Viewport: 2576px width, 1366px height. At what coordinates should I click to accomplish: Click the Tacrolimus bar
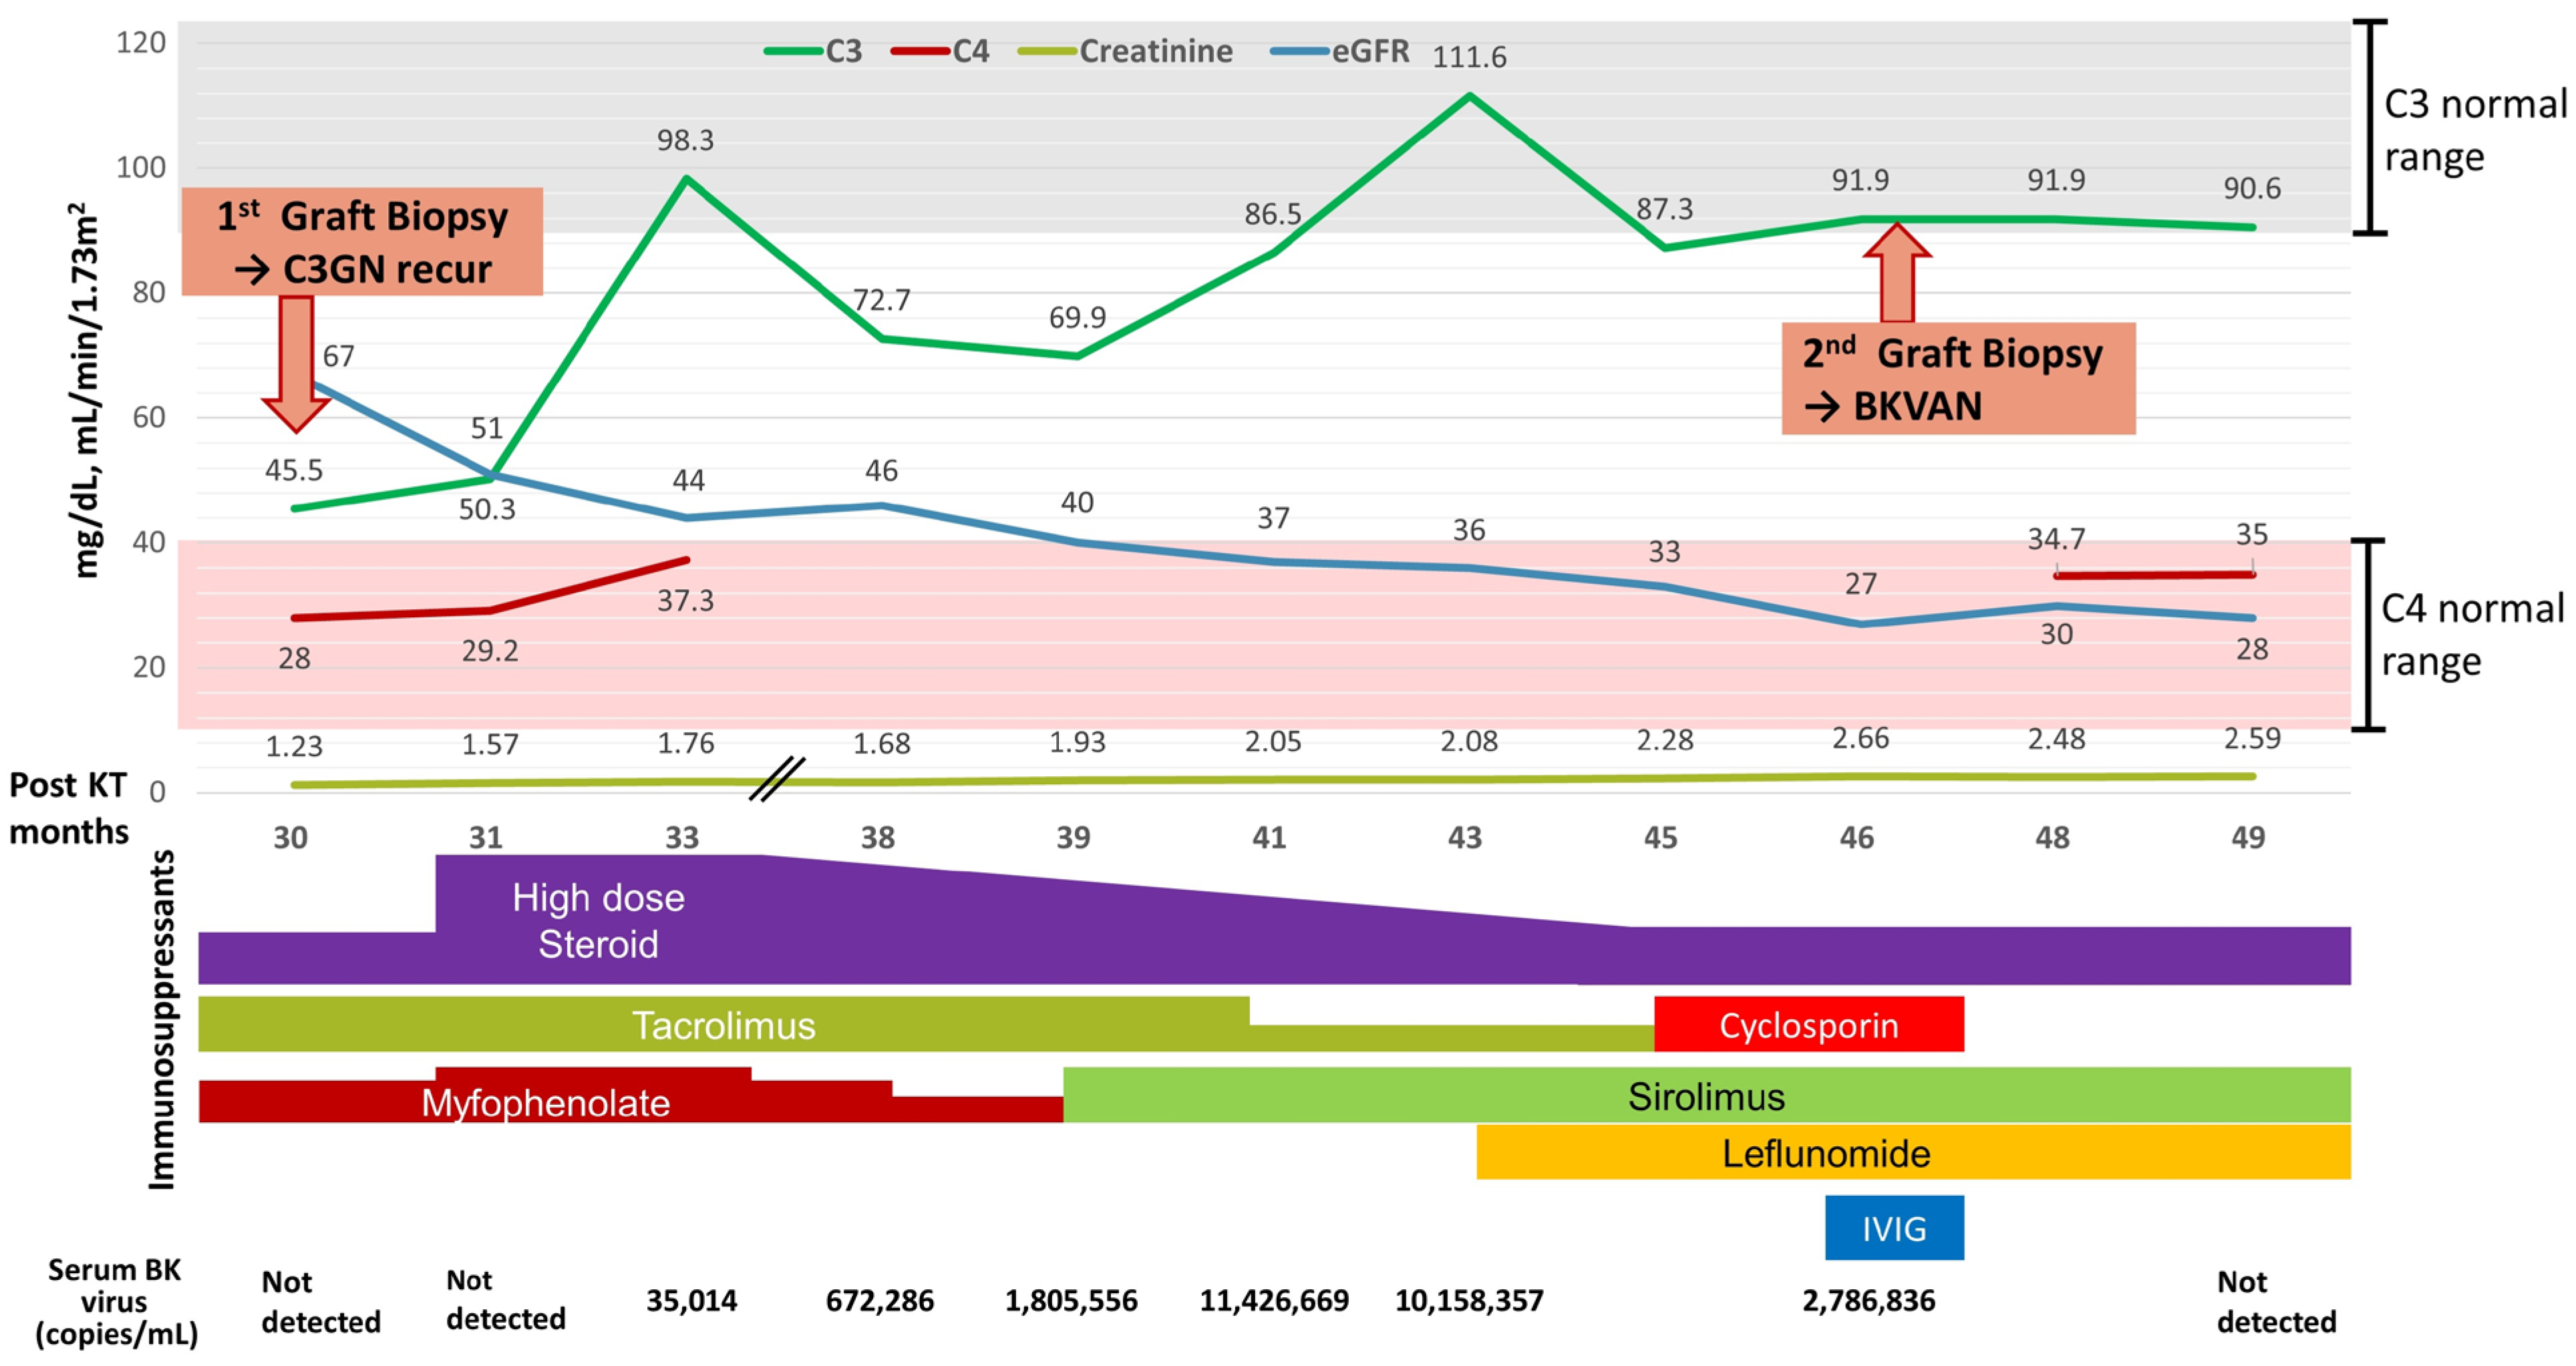point(723,1025)
